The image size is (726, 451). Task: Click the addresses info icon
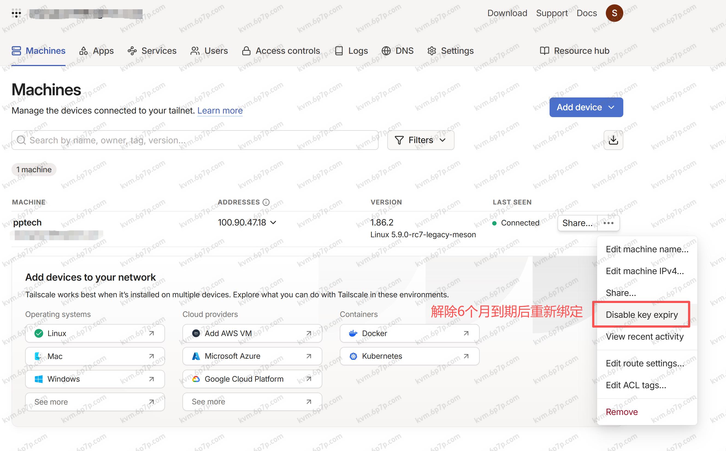[x=266, y=202]
